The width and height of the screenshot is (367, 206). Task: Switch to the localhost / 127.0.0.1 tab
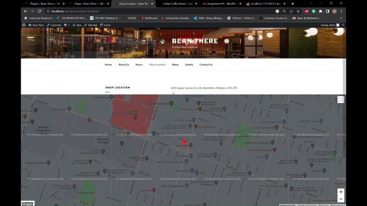pyautogui.click(x=265, y=4)
